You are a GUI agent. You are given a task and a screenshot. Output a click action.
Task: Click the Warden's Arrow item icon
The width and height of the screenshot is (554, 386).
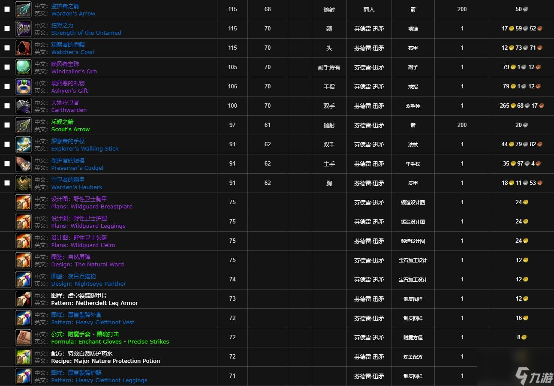click(23, 9)
